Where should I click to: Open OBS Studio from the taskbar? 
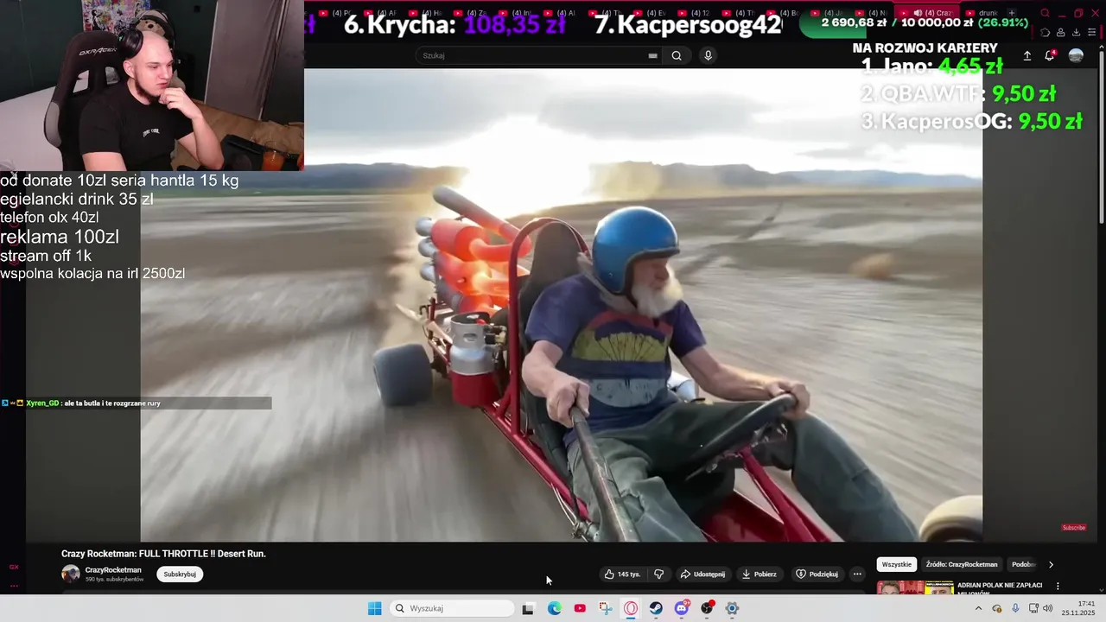[x=707, y=608]
